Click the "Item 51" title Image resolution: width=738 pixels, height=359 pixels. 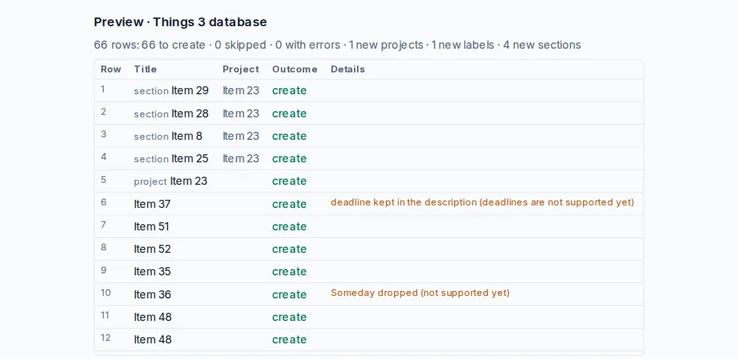coord(151,227)
